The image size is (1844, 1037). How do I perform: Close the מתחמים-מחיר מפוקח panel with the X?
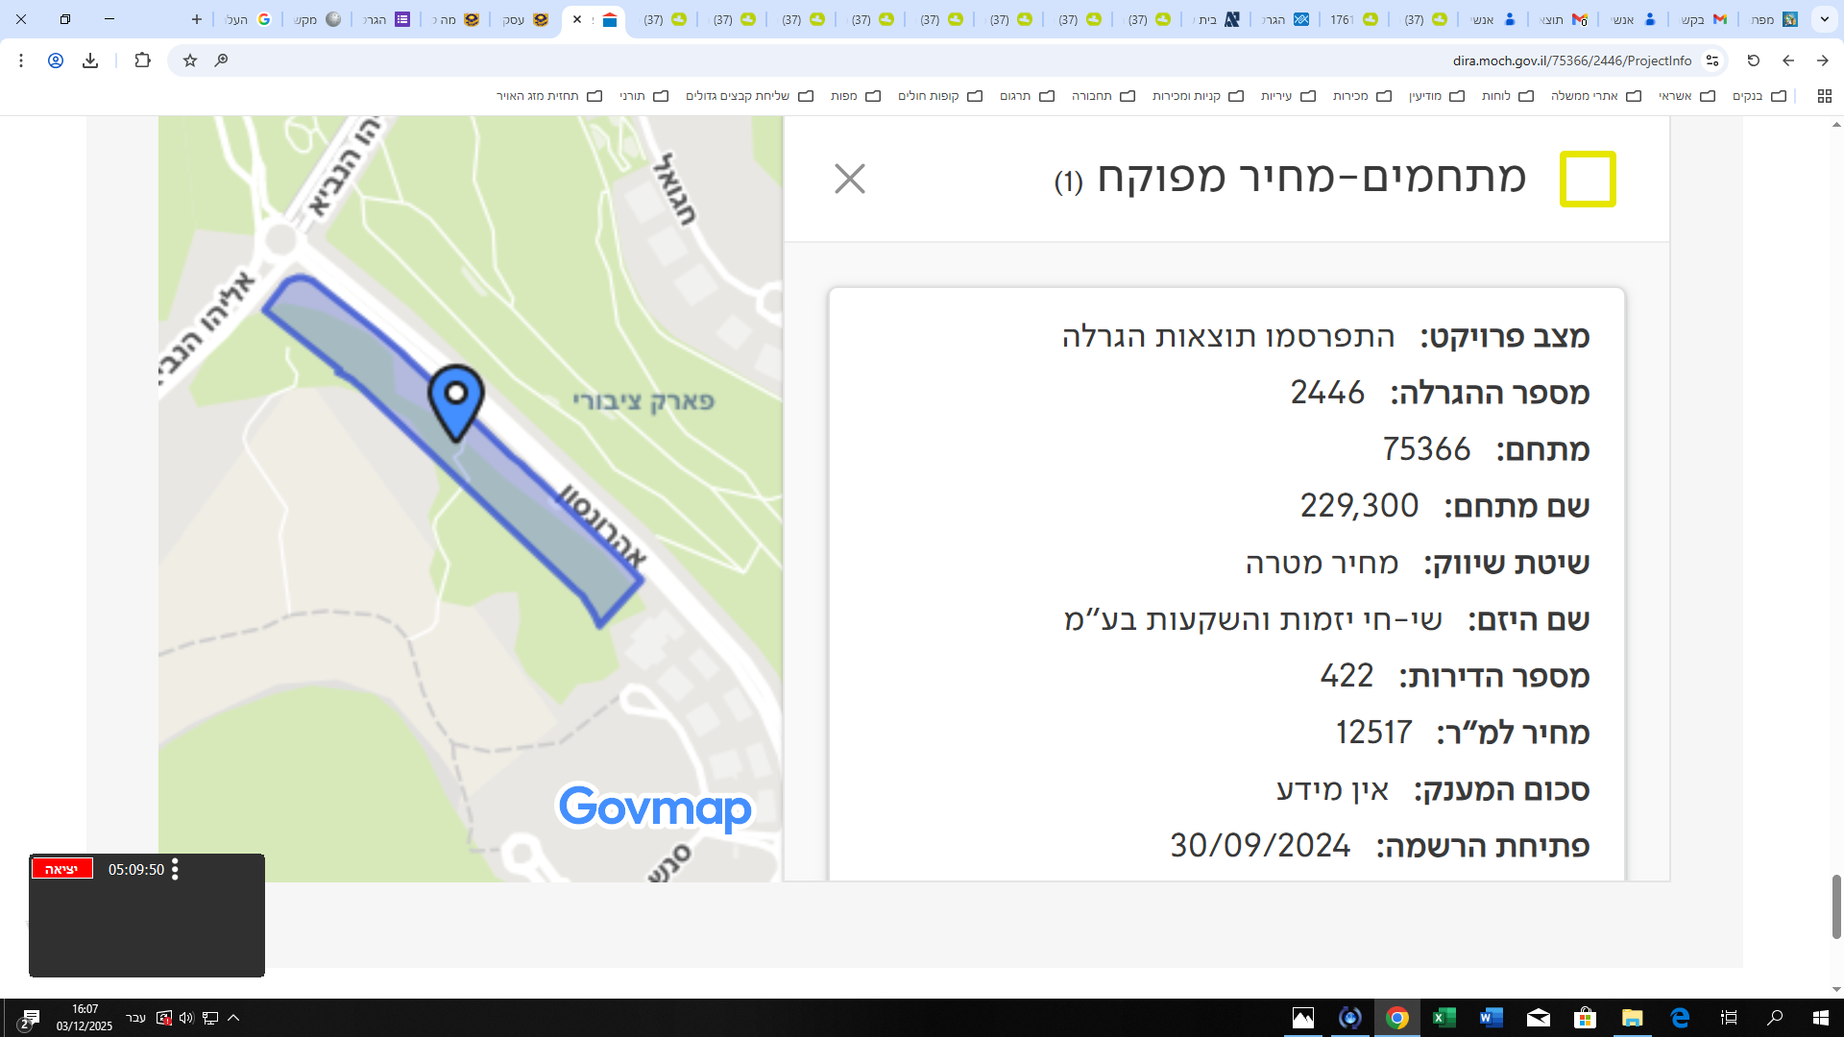point(849,179)
